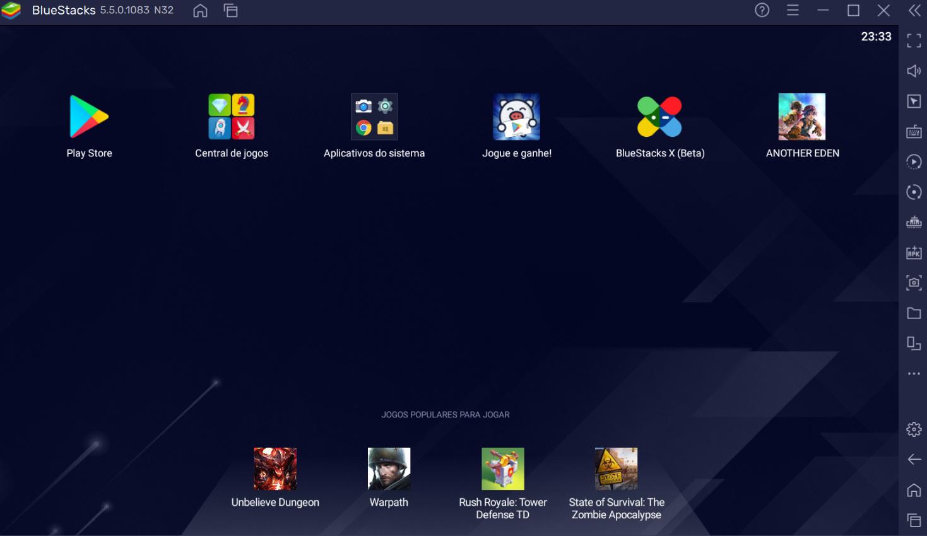Launch ANOTHER EDEN game

point(802,117)
